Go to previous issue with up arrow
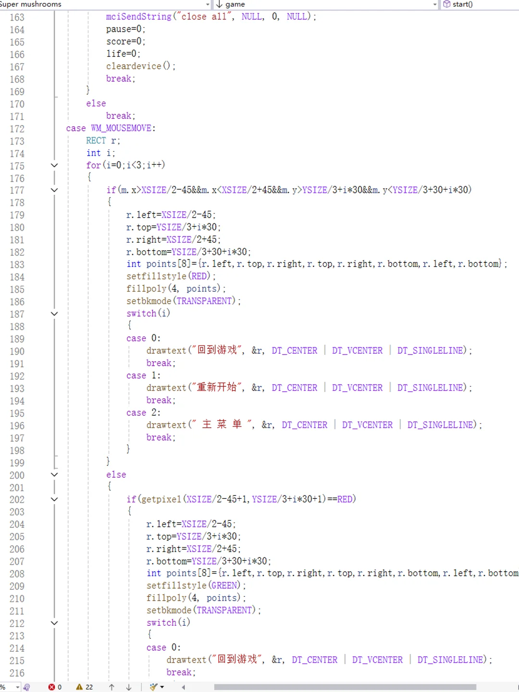The height and width of the screenshot is (692, 519). pos(111,687)
